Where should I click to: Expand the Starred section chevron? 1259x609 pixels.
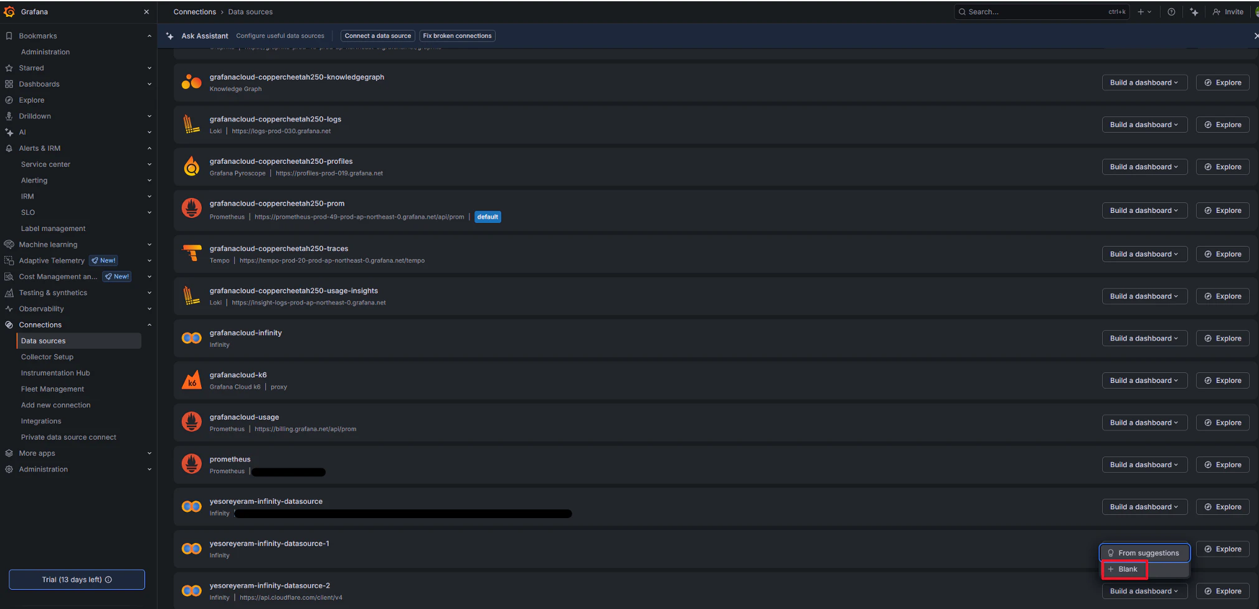[x=149, y=68]
